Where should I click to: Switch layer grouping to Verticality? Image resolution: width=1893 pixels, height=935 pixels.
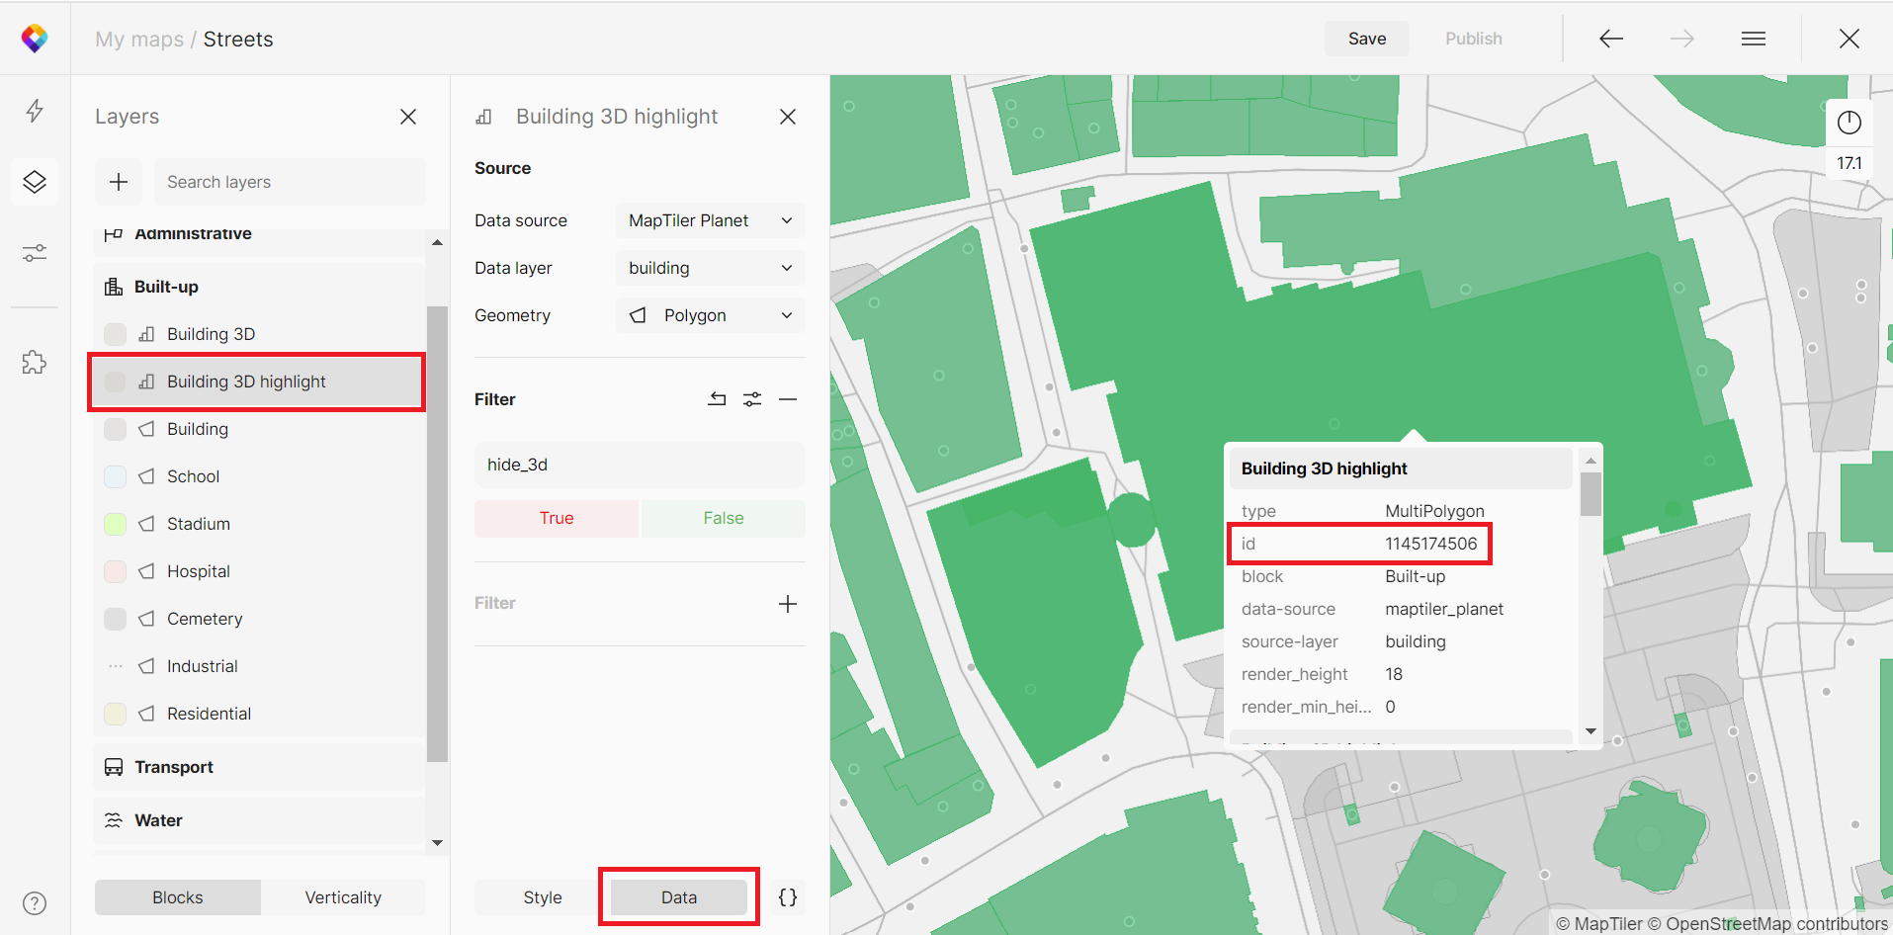[343, 897]
